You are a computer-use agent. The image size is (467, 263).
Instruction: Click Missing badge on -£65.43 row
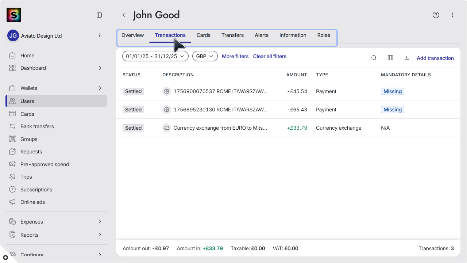click(393, 110)
